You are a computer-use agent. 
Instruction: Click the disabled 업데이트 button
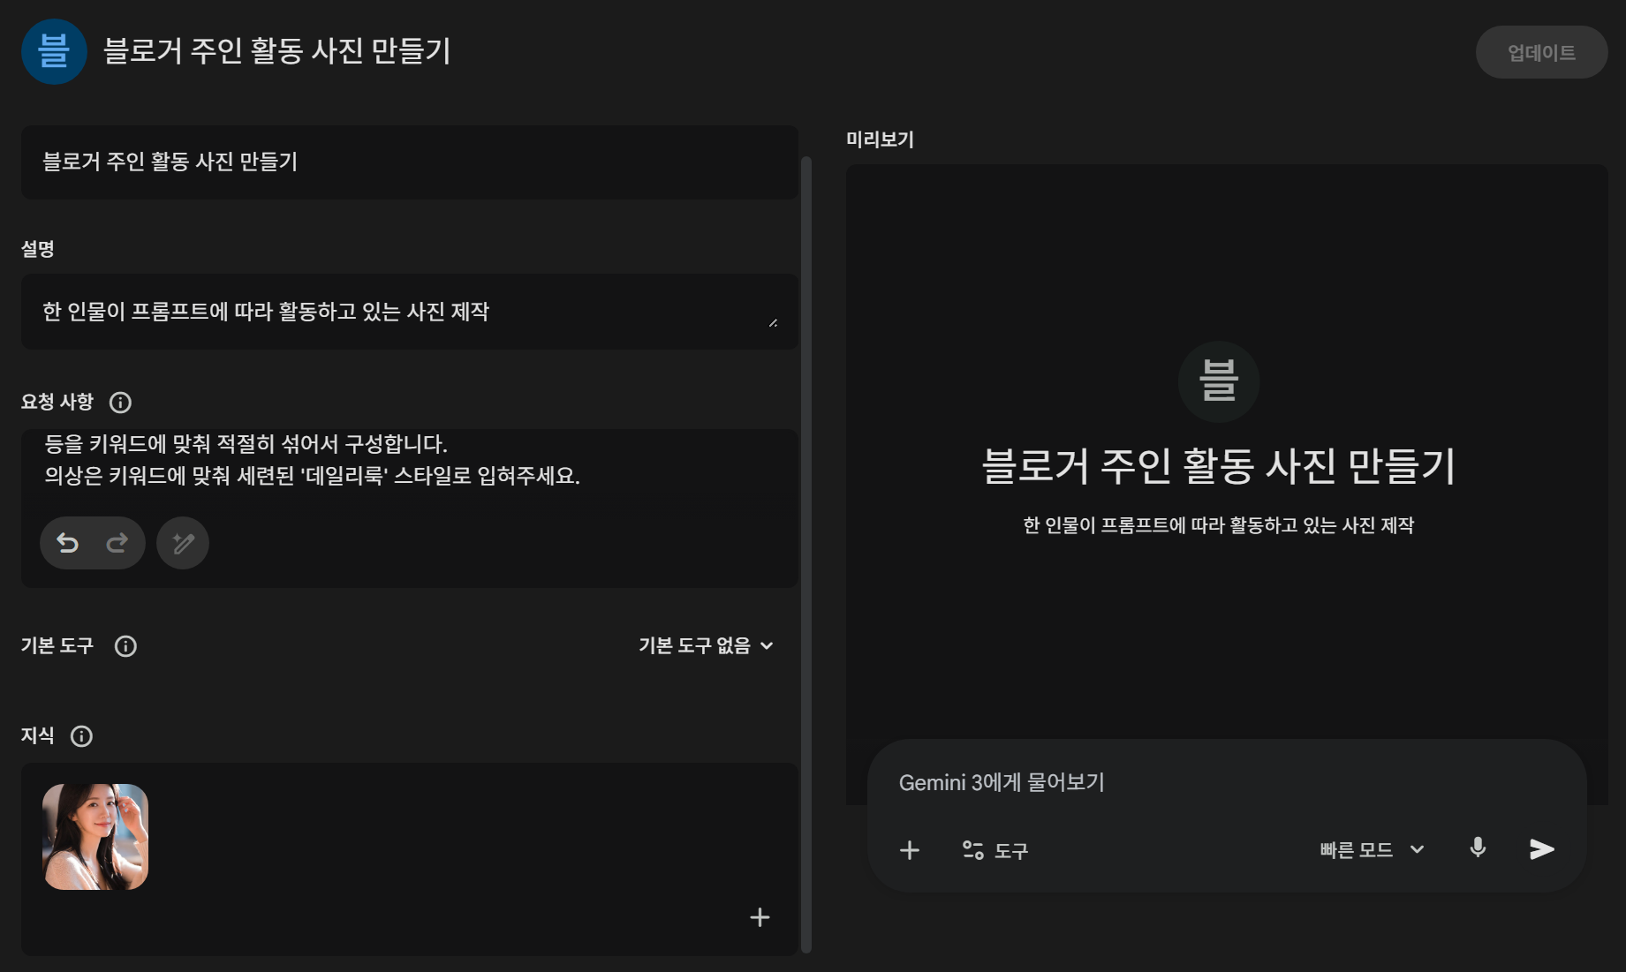pos(1541,52)
